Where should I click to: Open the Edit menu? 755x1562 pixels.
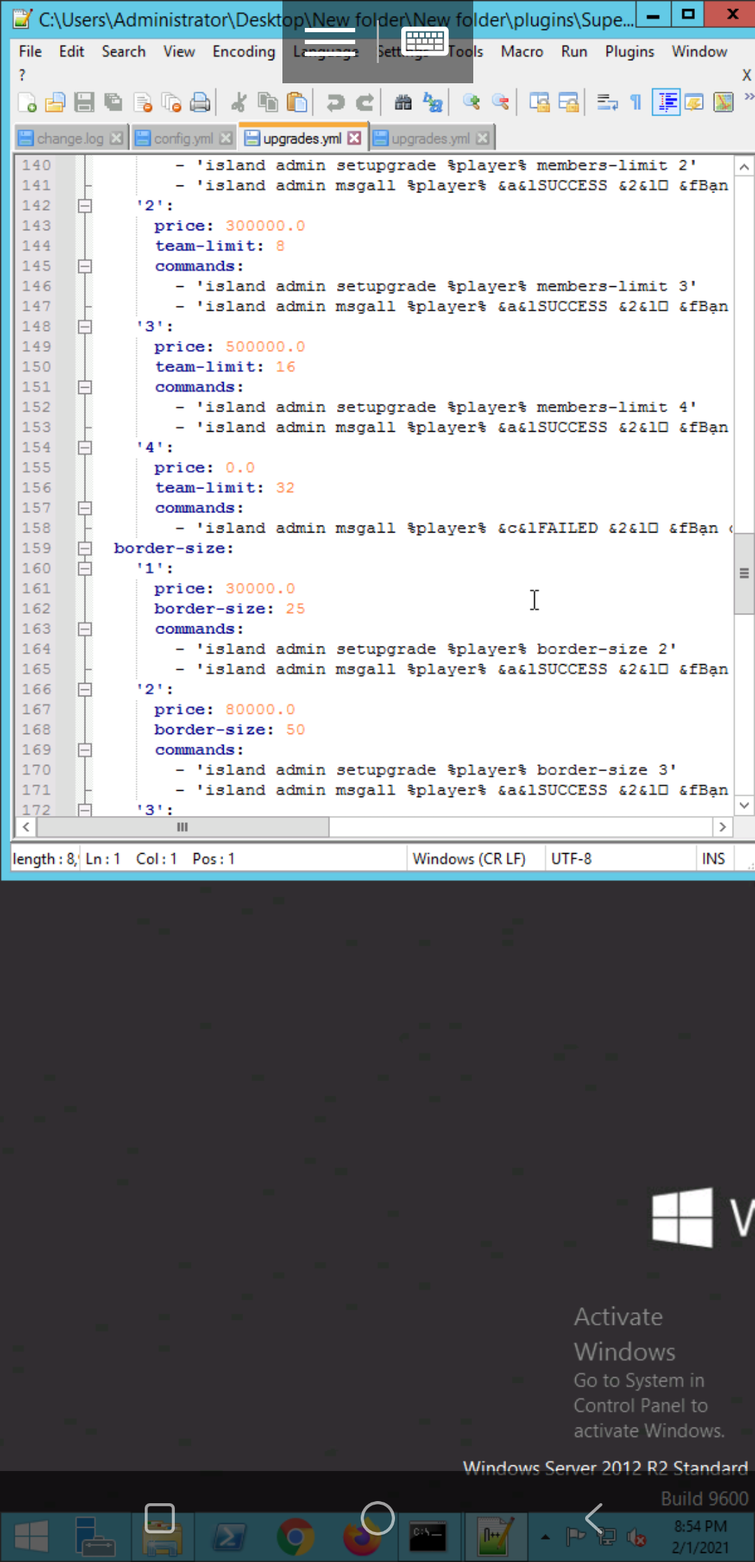(x=71, y=51)
